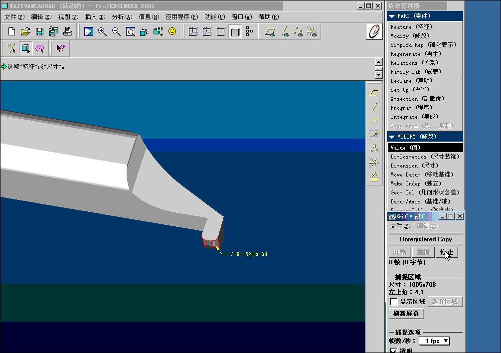This screenshot has width=501, height=353.
Task: Print the model with the printer icon
Action: [67, 31]
